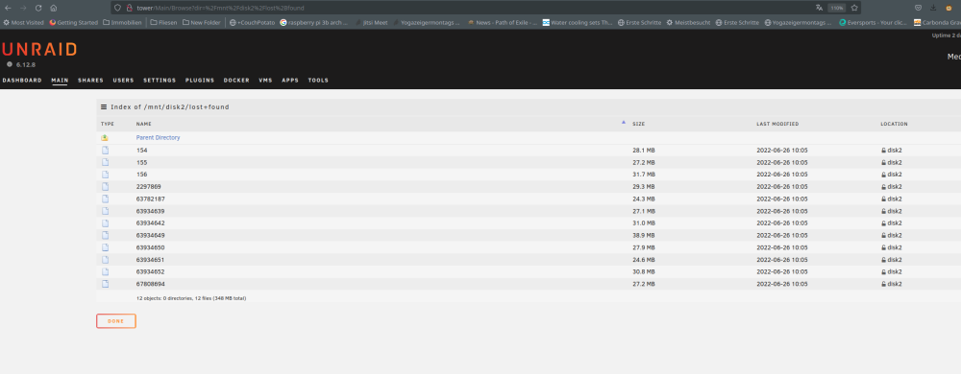Viewport: 961px width, 374px height.
Task: Click the file icon for entry 63782187
Action: (105, 199)
